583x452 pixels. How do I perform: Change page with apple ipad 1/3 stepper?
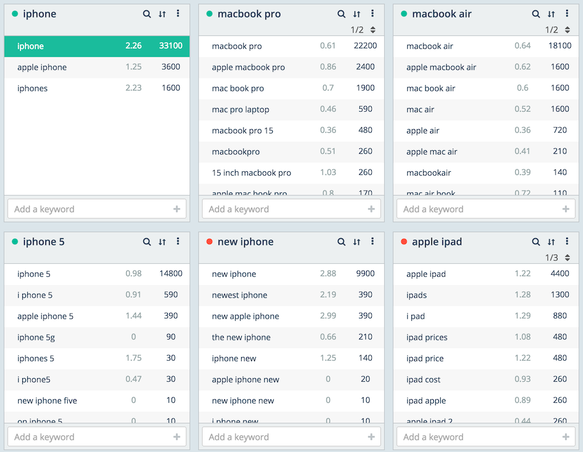(x=567, y=258)
